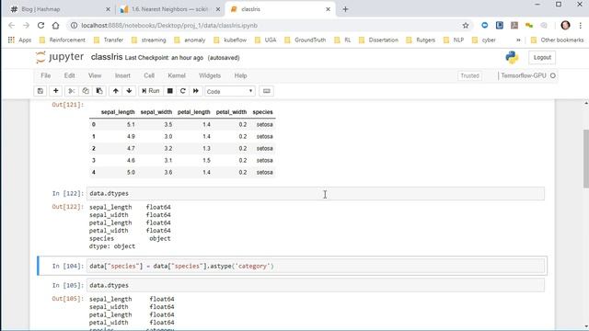Image resolution: width=589 pixels, height=331 pixels.
Task: Open the NLP bookmark folder
Action: coord(454,40)
